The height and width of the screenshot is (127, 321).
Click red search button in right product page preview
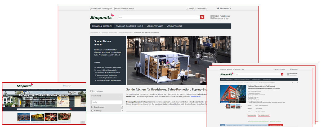click(x=282, y=74)
